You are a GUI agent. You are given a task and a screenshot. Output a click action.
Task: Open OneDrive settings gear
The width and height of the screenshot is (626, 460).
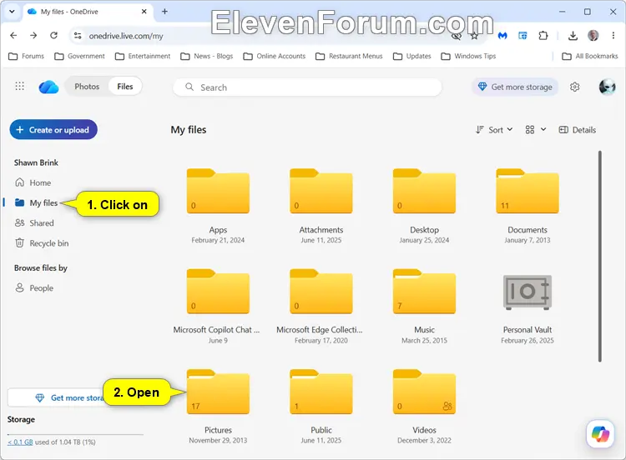tap(574, 87)
